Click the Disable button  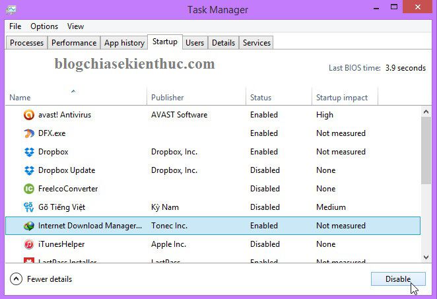point(398,279)
